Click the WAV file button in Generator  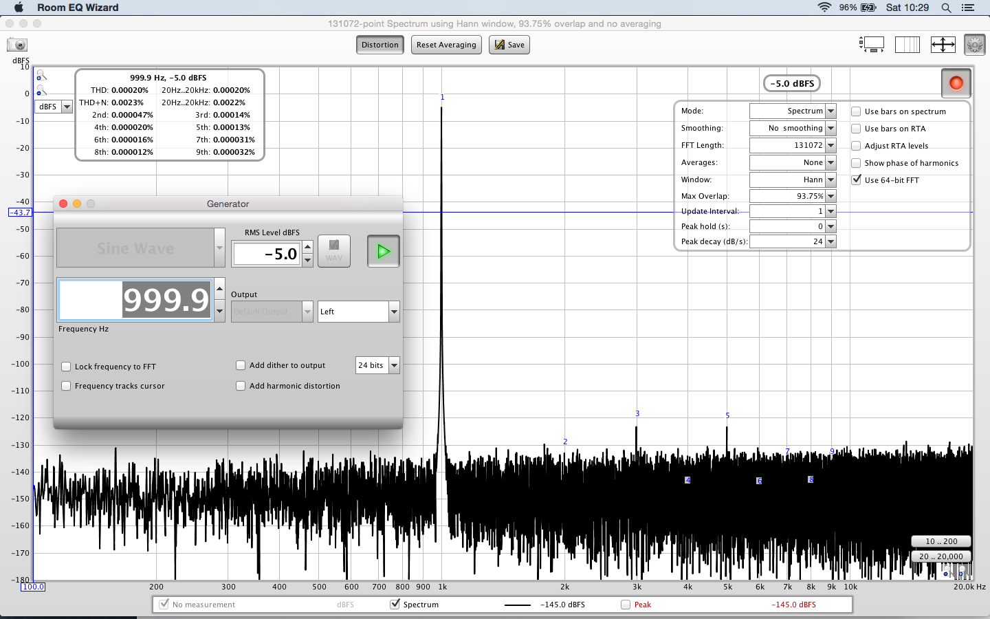click(x=334, y=251)
